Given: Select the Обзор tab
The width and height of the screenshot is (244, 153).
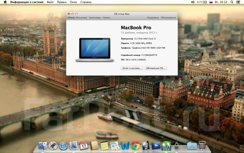Looking at the screenshot, I should (x=71, y=18).
